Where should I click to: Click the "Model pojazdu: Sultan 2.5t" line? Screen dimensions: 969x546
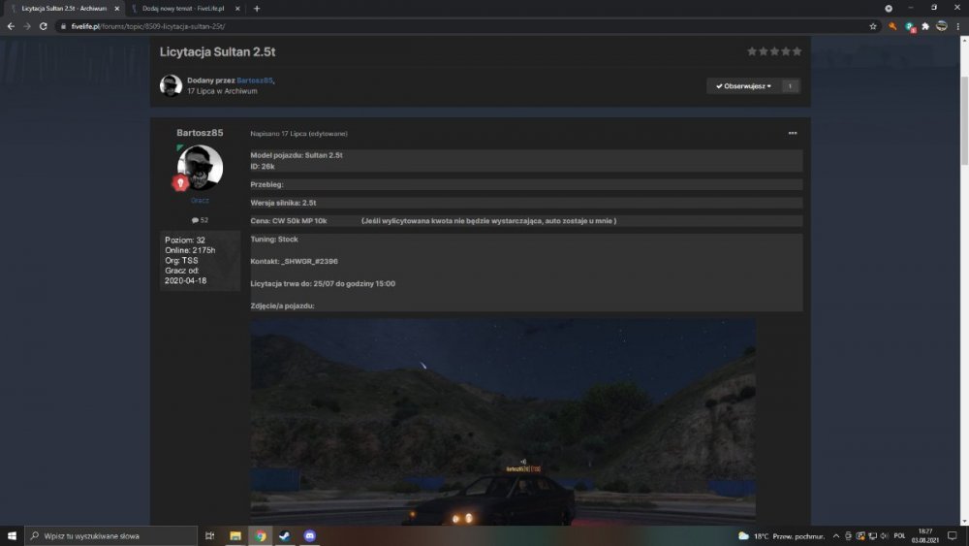pos(297,155)
